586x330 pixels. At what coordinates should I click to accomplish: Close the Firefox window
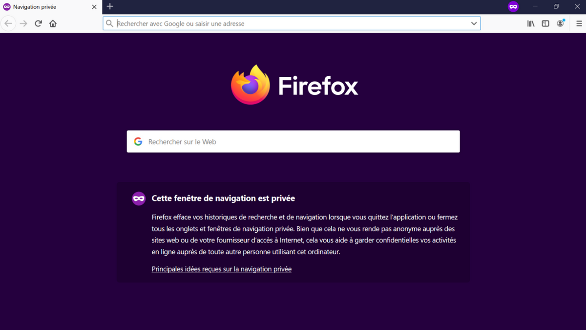point(577,6)
